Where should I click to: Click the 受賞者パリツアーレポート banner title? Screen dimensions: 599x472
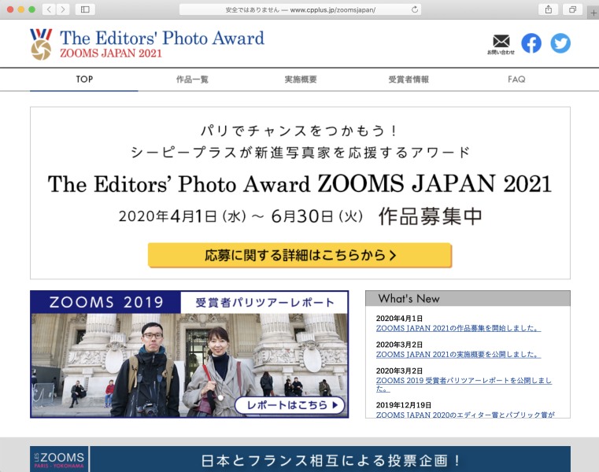pyautogui.click(x=264, y=303)
